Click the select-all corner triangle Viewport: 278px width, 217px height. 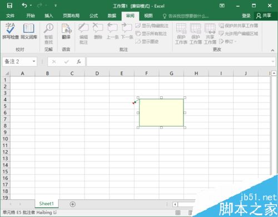point(7,73)
